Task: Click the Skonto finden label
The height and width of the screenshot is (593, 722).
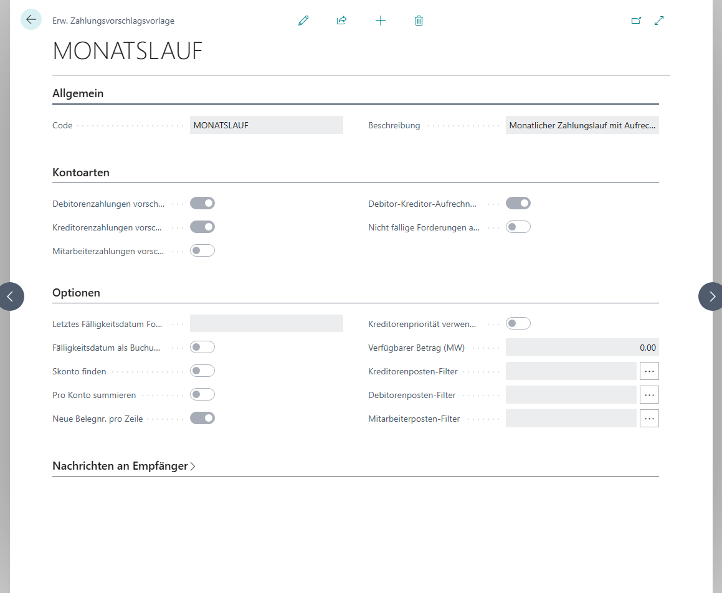Action: pos(79,371)
